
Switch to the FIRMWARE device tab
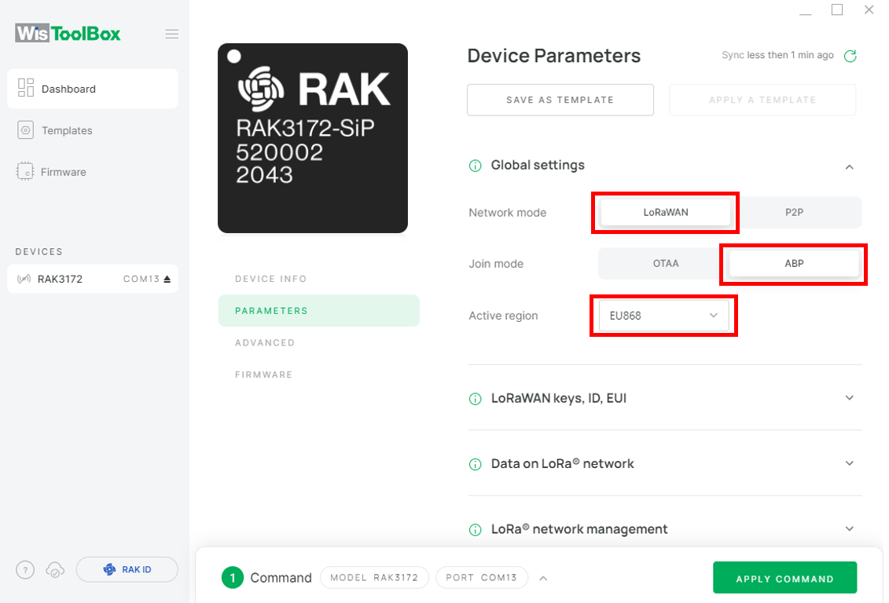[x=263, y=375]
